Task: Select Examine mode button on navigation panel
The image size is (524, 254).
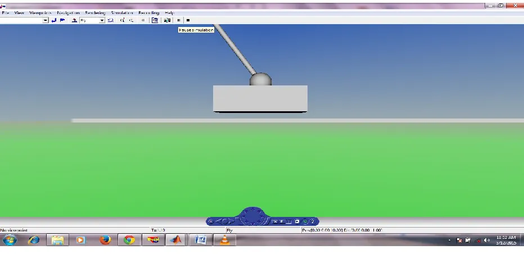Action: pos(288,221)
